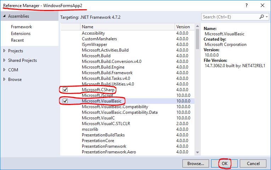Collapse the Assemblies section
The width and height of the screenshot is (271, 170).
coord(4,16)
